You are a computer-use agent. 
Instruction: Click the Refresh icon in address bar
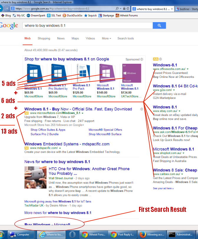pyautogui.click(x=128, y=9)
